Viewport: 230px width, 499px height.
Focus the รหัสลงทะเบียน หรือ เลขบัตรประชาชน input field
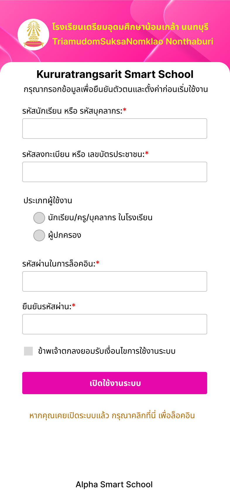[115, 172]
